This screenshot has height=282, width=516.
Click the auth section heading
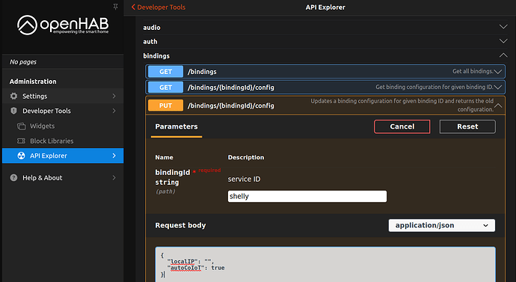pos(150,41)
